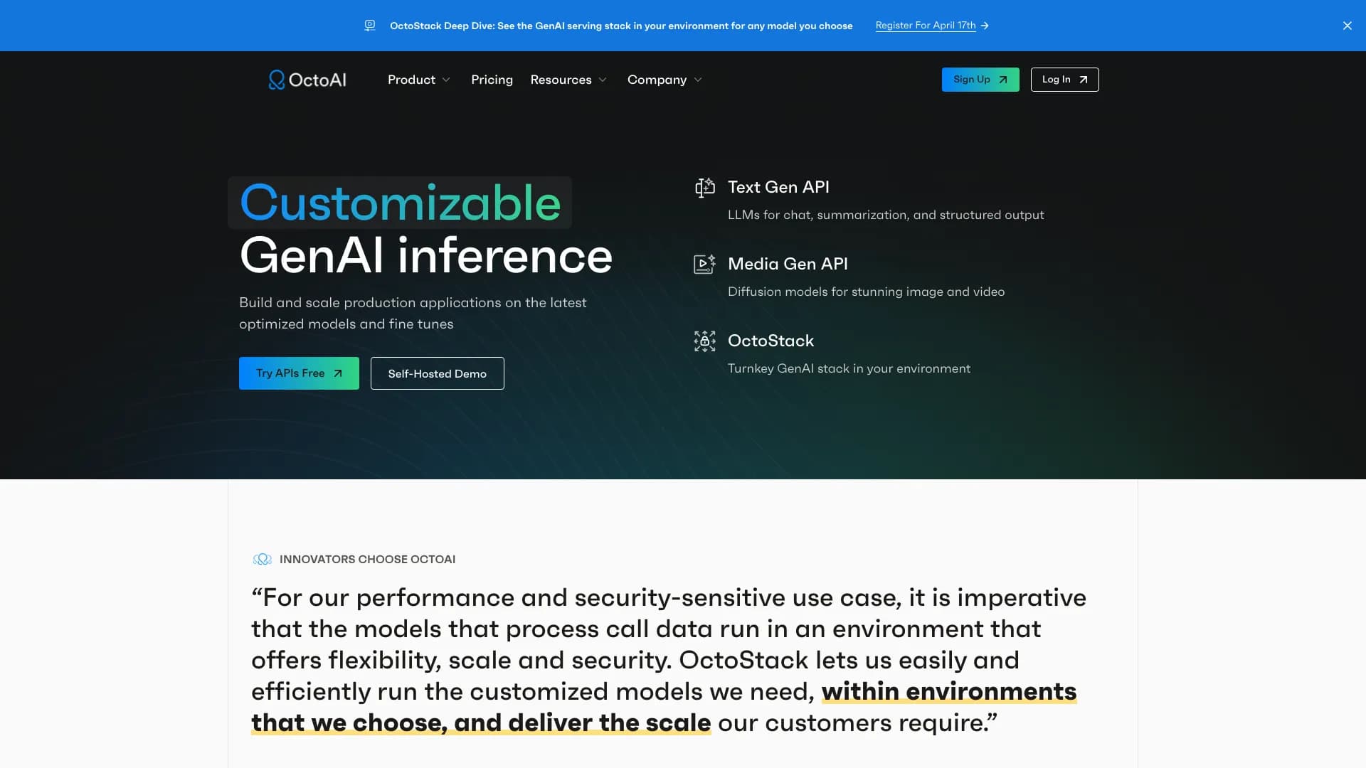Click the highlighted Customizable headline word
Image resolution: width=1366 pixels, height=768 pixels.
pos(400,203)
